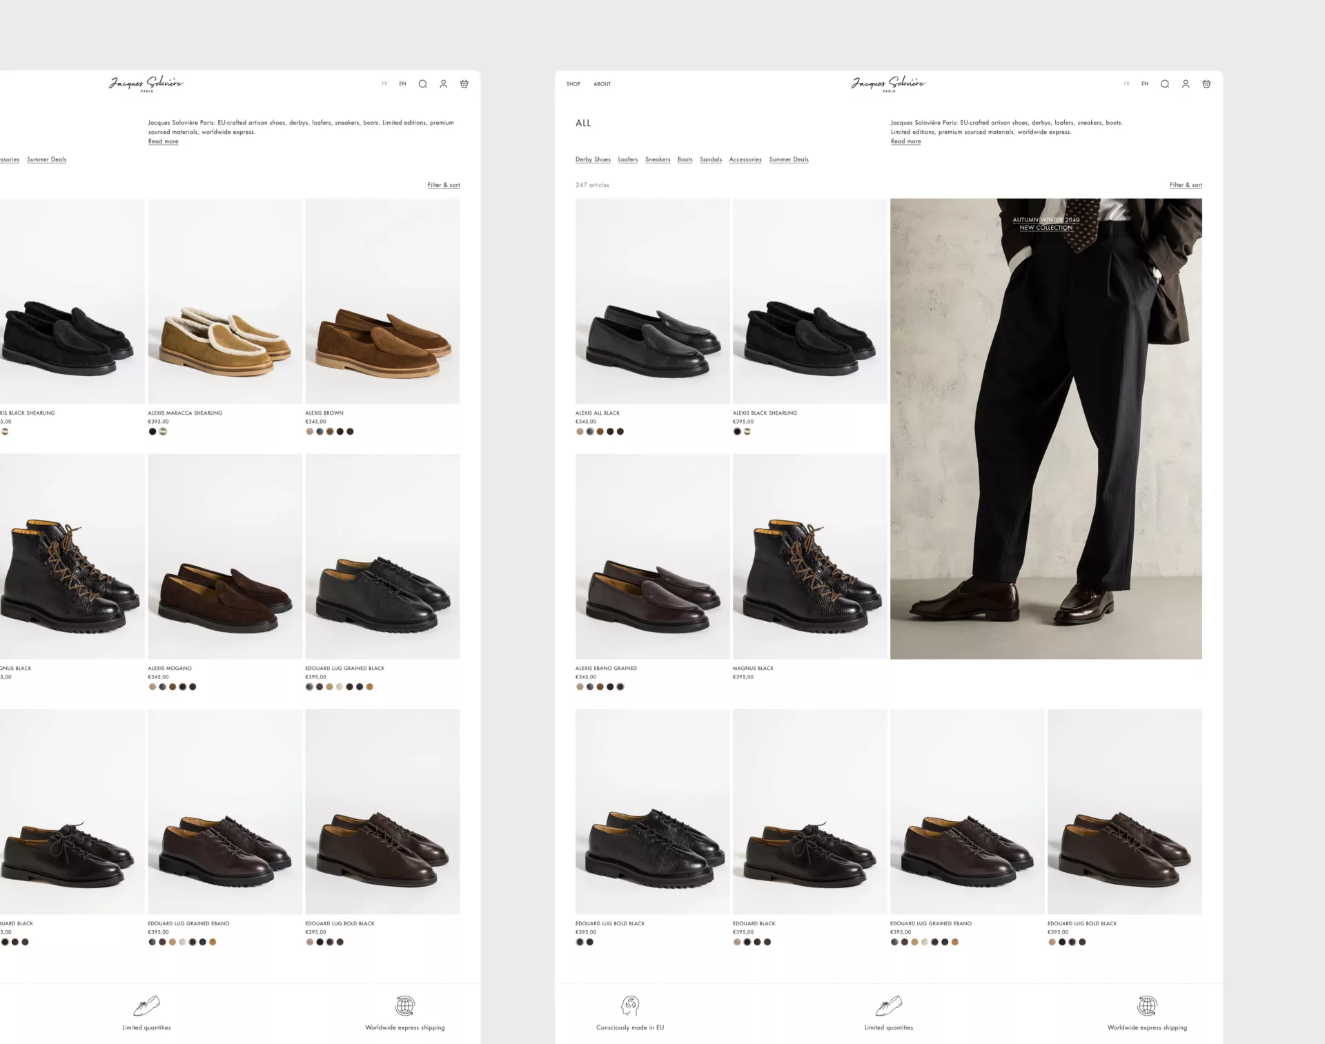
Task: Click Jacques Solovière logo on left page
Action: pos(146,84)
